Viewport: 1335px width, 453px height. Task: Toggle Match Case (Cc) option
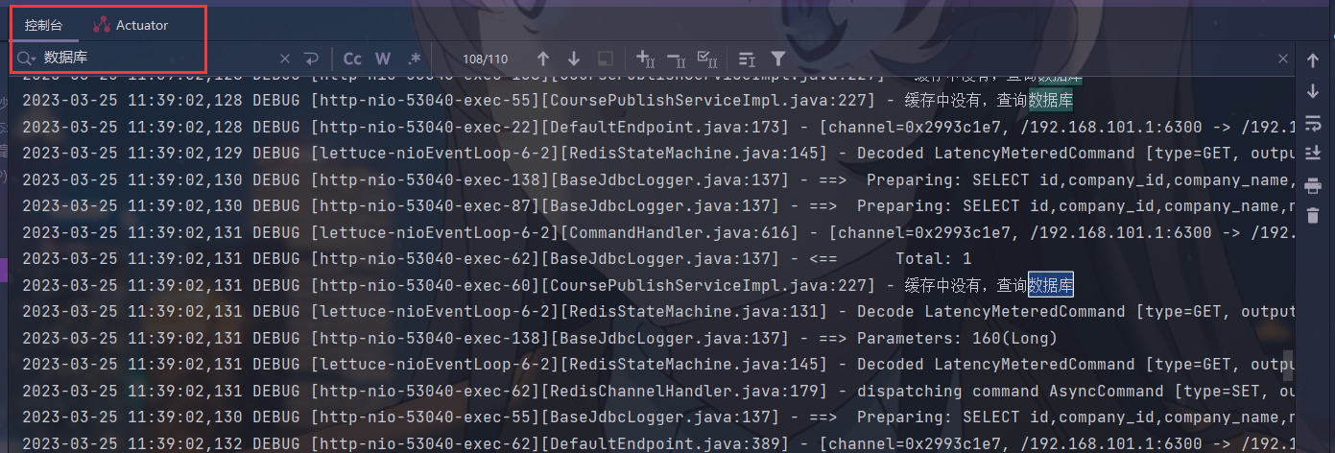(x=352, y=59)
